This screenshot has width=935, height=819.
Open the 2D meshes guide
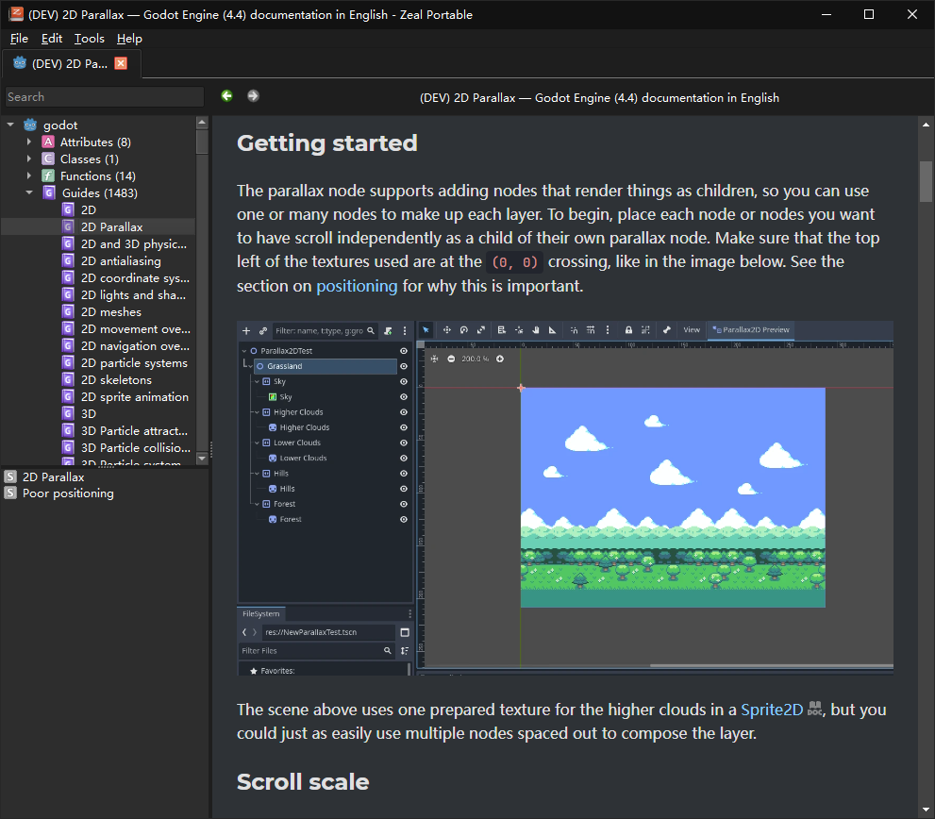[111, 312]
